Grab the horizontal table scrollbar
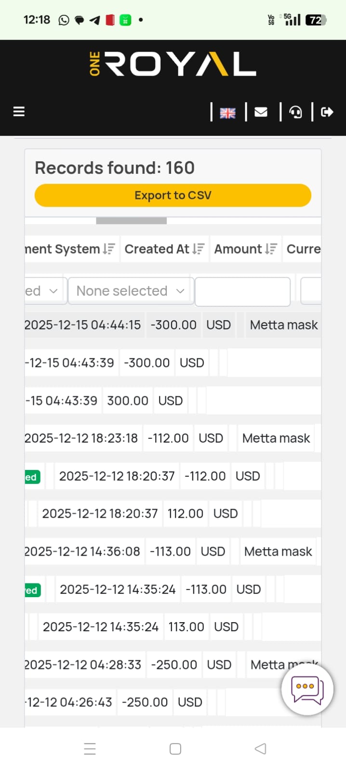This screenshot has width=346, height=770. tap(131, 221)
